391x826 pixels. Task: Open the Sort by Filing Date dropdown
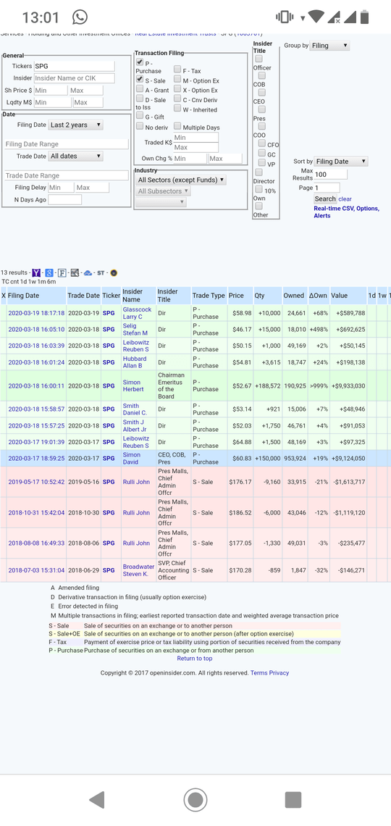click(341, 161)
